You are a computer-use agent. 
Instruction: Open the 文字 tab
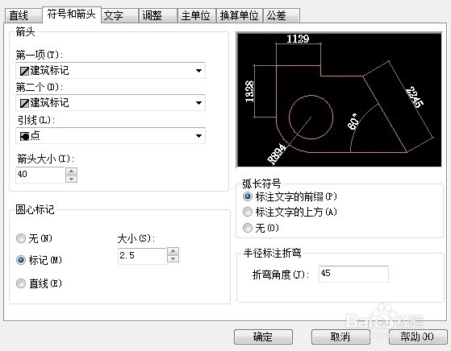pyautogui.click(x=119, y=16)
